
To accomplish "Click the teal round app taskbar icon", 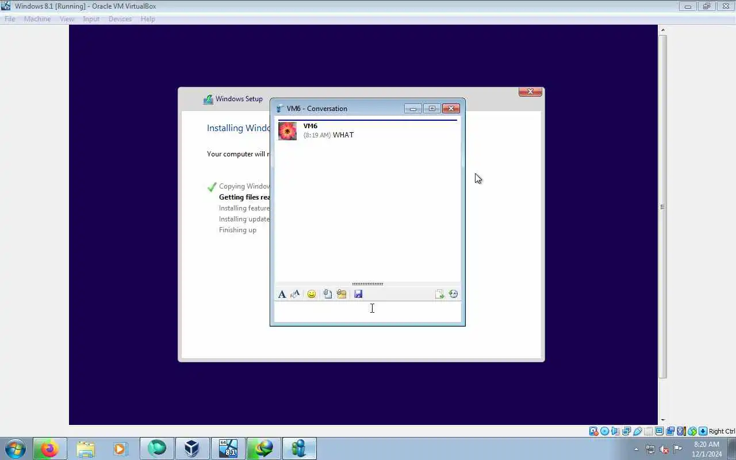I will tap(156, 448).
